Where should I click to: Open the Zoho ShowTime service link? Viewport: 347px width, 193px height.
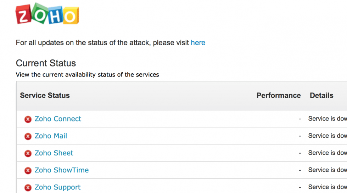(62, 170)
